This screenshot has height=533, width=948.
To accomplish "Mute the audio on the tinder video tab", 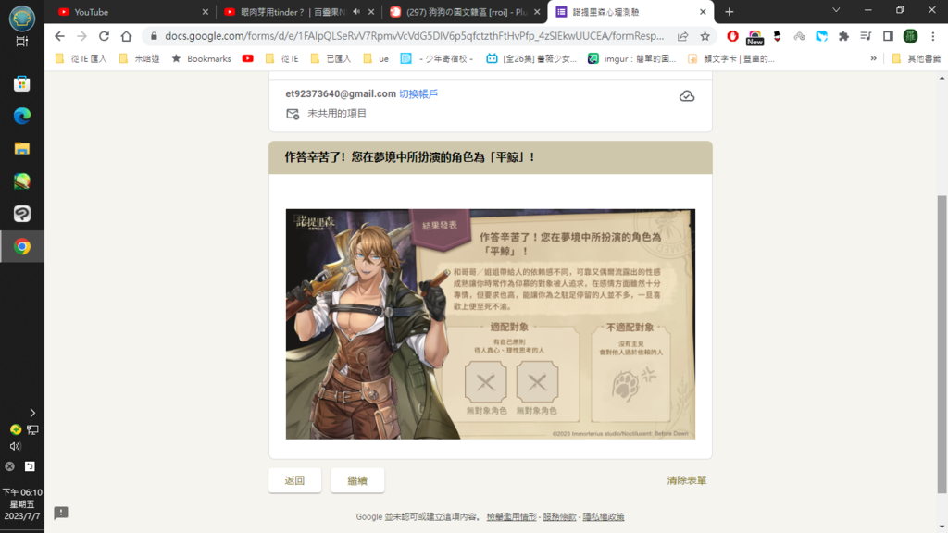I will (x=356, y=12).
